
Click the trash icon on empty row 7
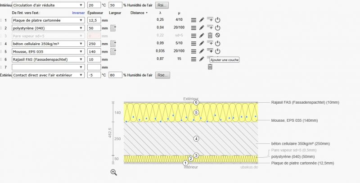point(210,67)
